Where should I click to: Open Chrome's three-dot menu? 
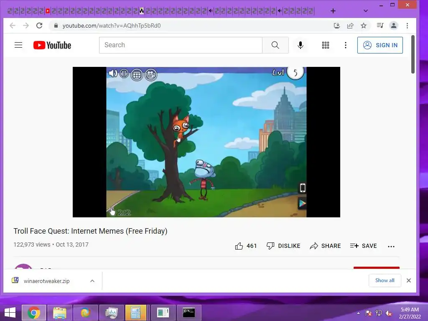pos(407,25)
